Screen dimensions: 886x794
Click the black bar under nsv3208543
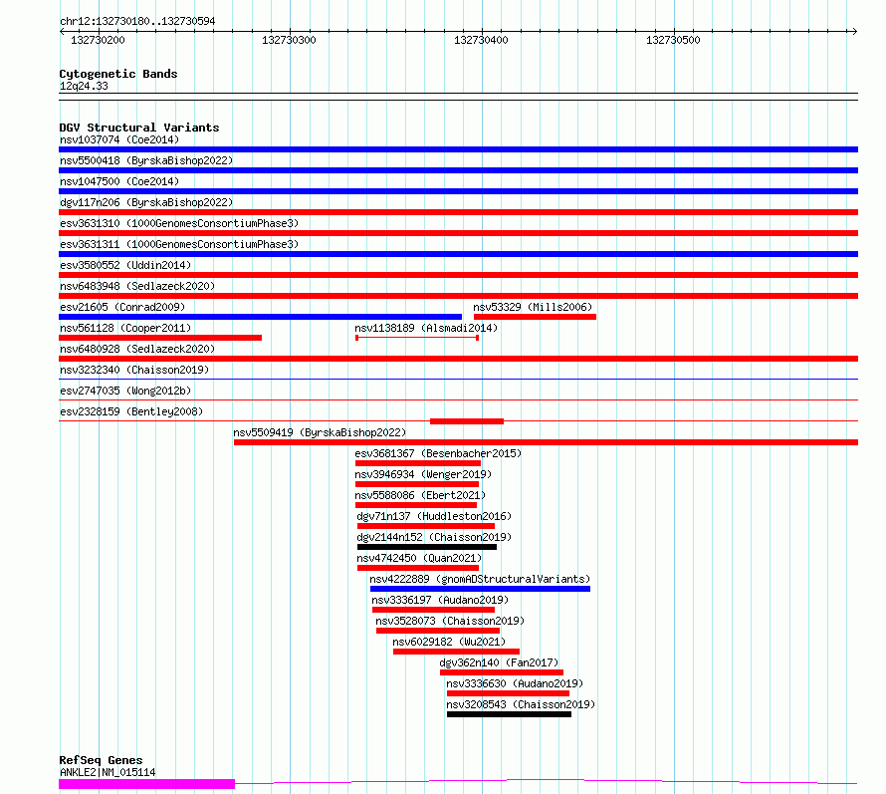[x=509, y=714]
